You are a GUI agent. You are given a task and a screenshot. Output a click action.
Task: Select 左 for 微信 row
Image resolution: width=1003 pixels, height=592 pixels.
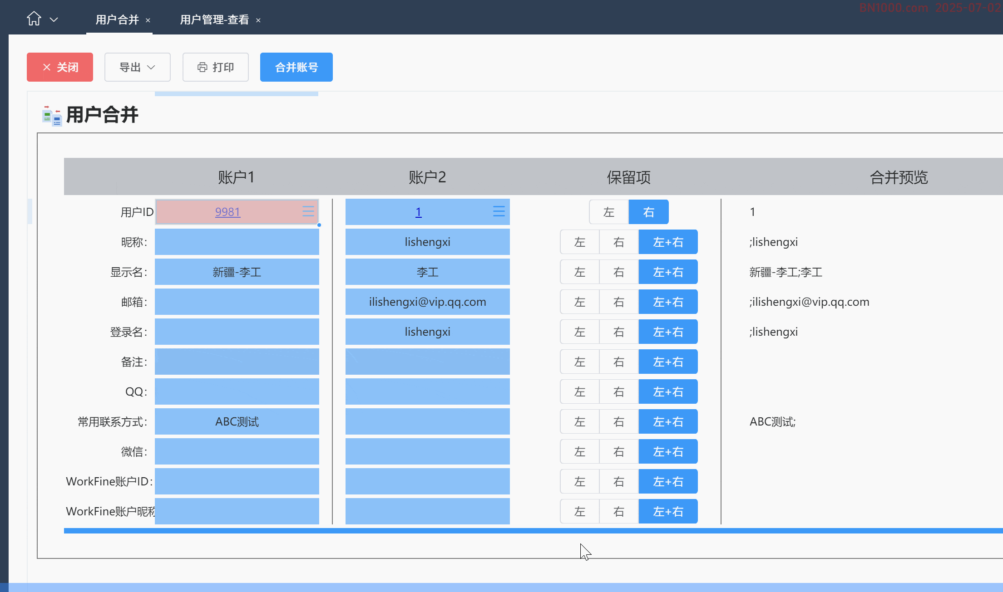(x=580, y=451)
